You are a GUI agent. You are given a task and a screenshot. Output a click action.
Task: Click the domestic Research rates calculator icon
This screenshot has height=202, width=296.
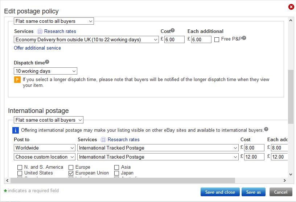click(x=40, y=31)
